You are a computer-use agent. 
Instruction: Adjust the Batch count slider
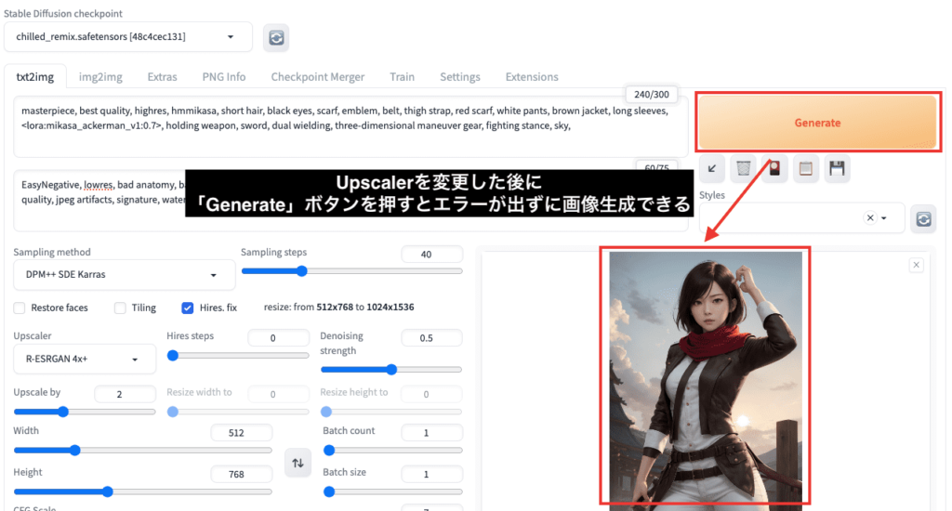(392, 451)
